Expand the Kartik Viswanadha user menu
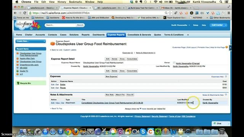Screen dimensions: 244x137 click(180, 25)
